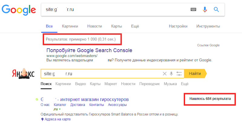Click Адреса на карте link
The width and height of the screenshot is (242, 132).
click(x=57, y=119)
